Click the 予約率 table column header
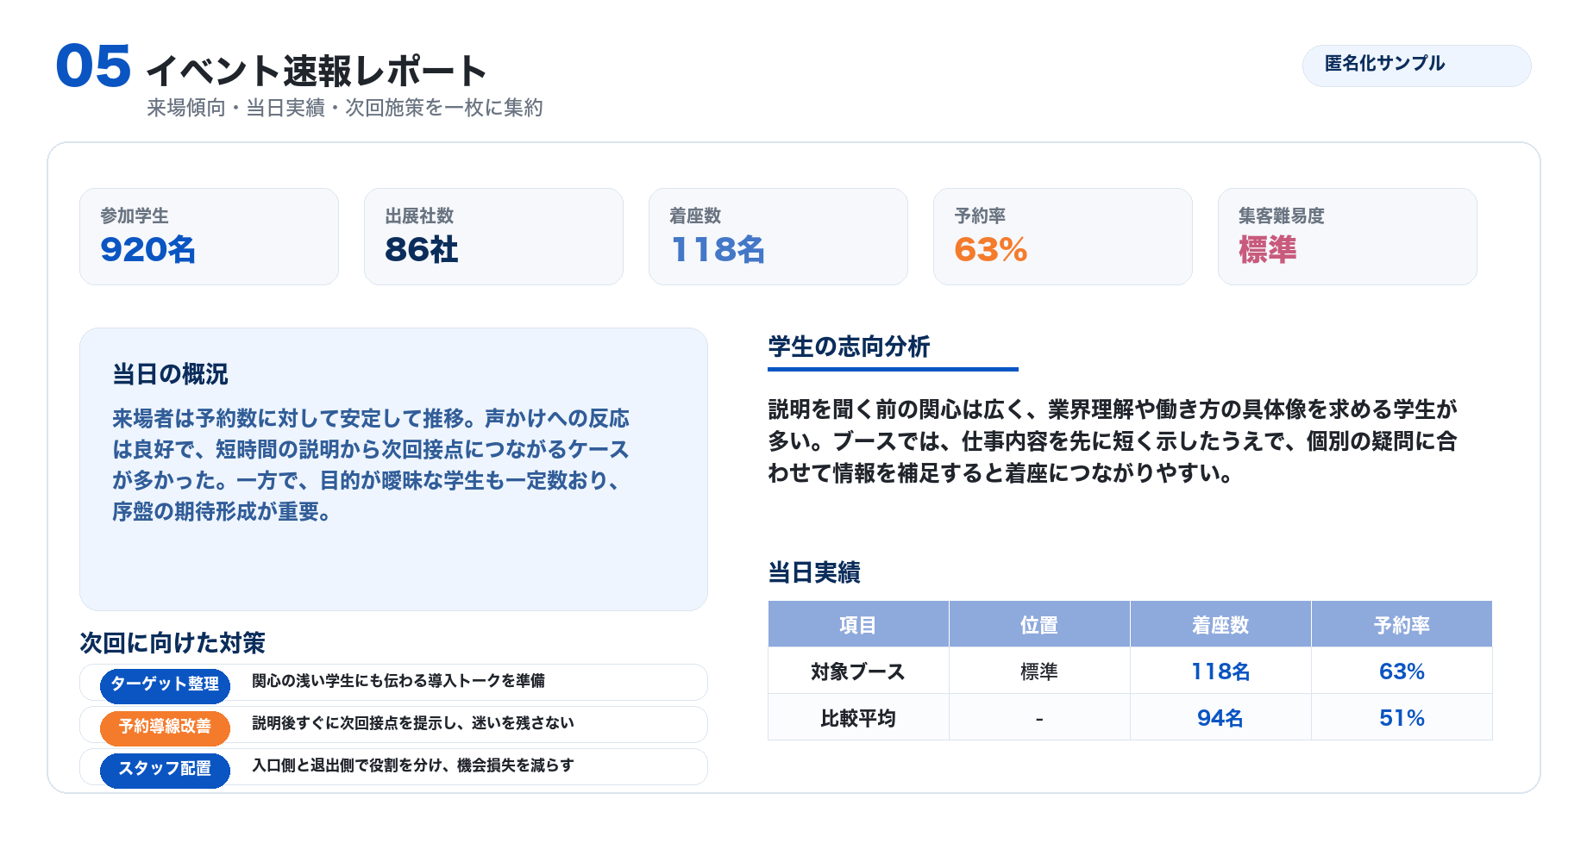Viewport: 1587px width, 862px height. tap(1402, 624)
